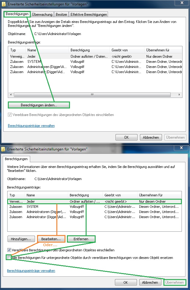Open the Berechtigungen tab in upper dialog
Image resolution: width=190 pixels, height=290 pixels.
[17, 14]
